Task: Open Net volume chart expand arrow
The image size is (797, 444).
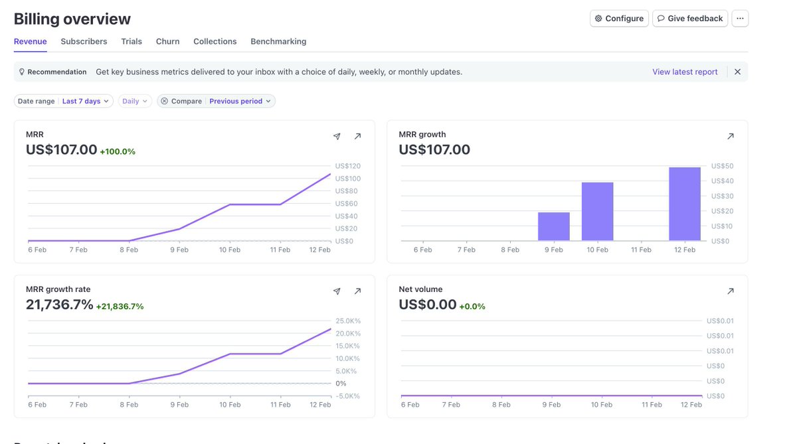Action: [x=731, y=291]
